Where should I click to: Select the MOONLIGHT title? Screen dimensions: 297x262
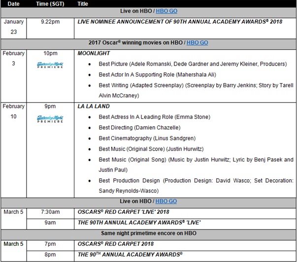click(94, 53)
